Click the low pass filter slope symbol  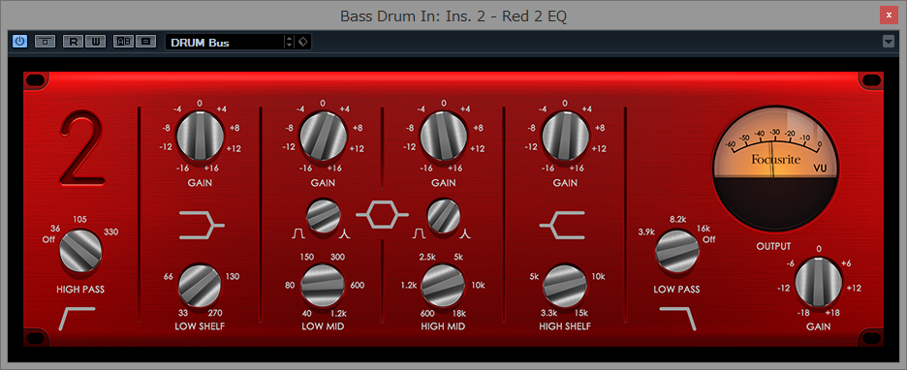click(678, 319)
